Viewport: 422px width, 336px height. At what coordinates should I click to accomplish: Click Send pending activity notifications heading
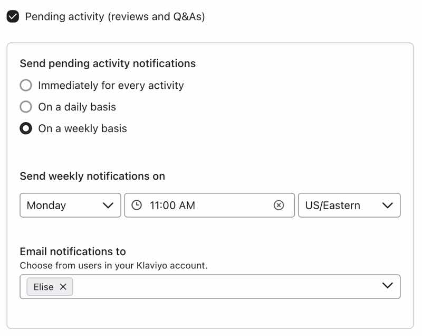coord(107,63)
